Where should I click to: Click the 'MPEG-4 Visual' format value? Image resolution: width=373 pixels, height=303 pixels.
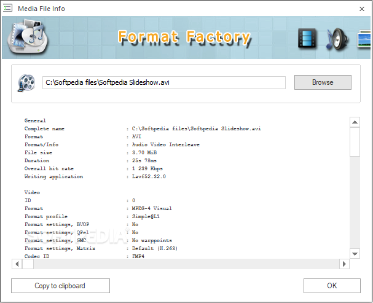[152, 208]
